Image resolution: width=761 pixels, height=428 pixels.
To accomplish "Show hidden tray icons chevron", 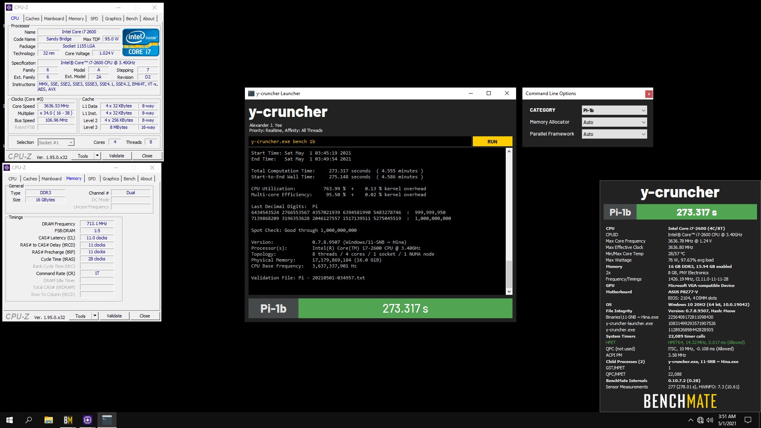I will (690, 420).
